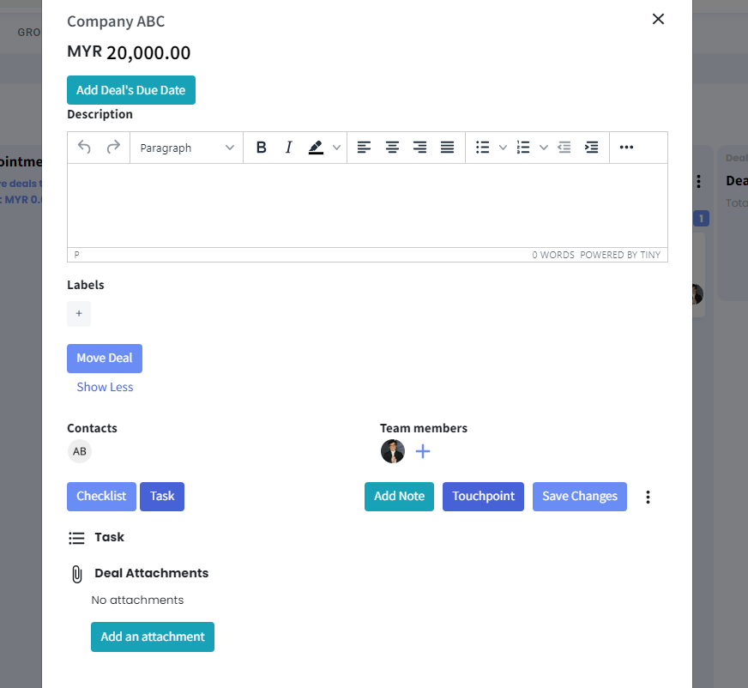The width and height of the screenshot is (748, 688).
Task: Click the Show Less link
Action: click(105, 387)
